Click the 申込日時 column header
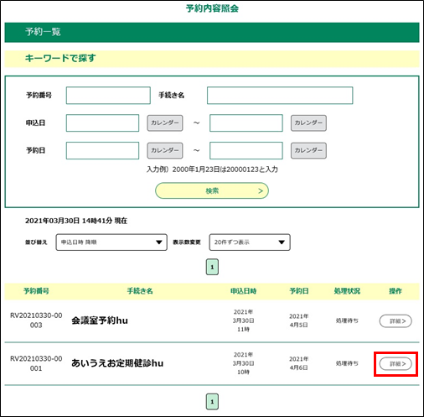Image resolution: width=424 pixels, height=417 pixels. (x=243, y=291)
